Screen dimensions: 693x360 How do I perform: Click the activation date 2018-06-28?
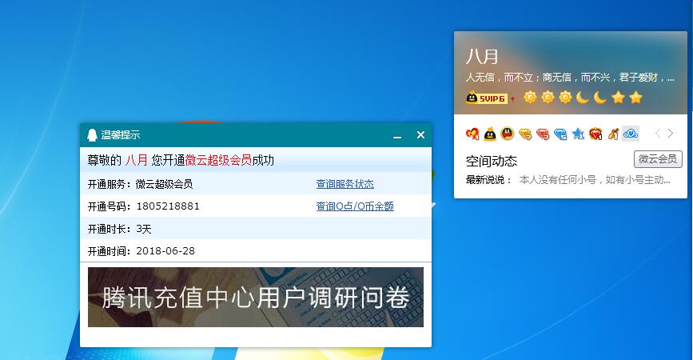tap(165, 250)
